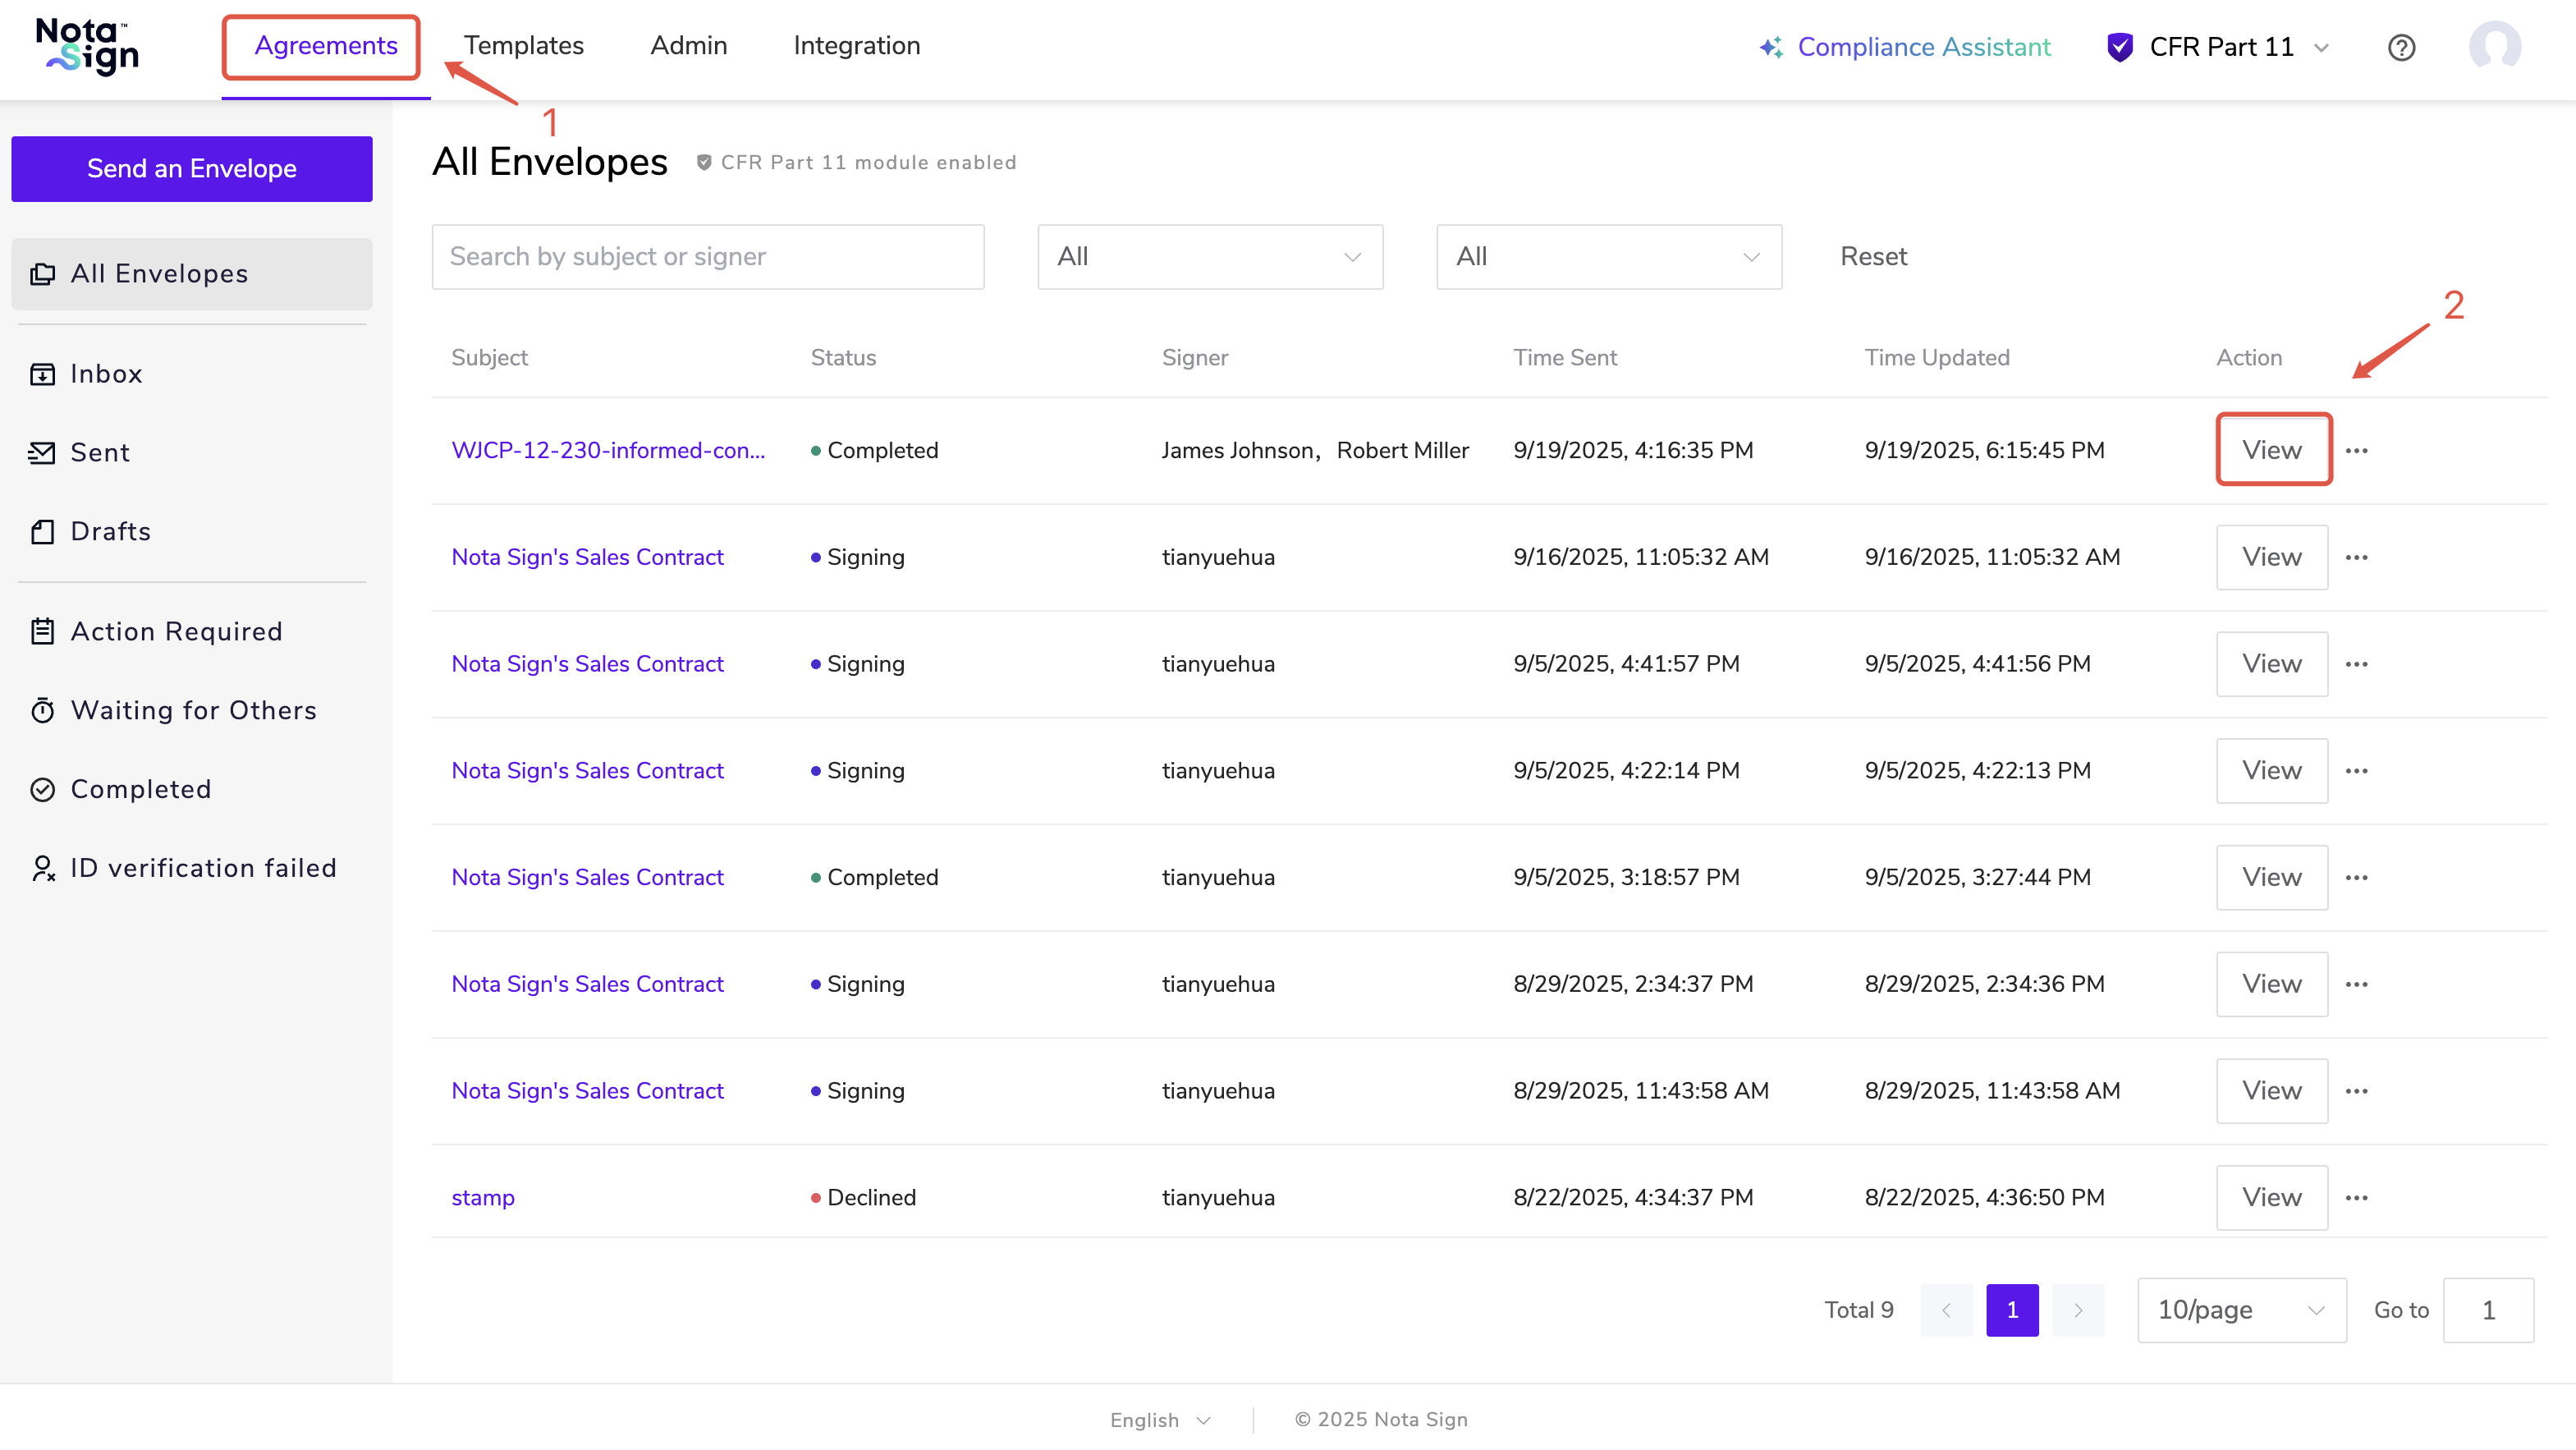Click the Send an Envelope button

(x=191, y=168)
